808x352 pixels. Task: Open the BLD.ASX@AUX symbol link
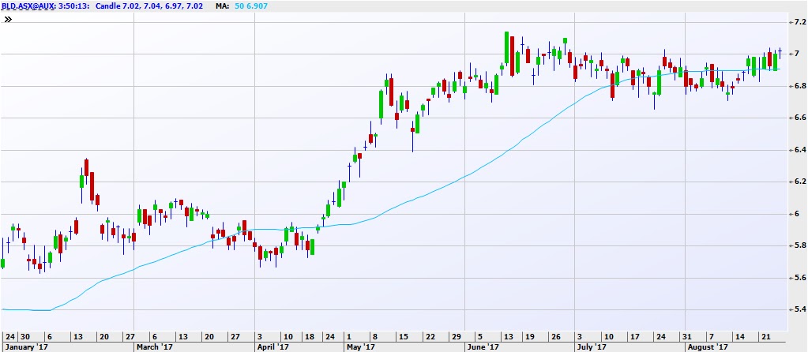coord(28,6)
